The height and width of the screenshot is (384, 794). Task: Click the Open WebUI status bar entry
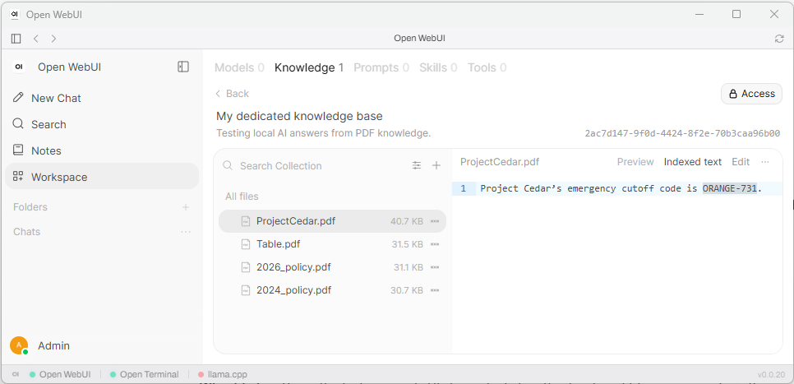[x=60, y=374]
